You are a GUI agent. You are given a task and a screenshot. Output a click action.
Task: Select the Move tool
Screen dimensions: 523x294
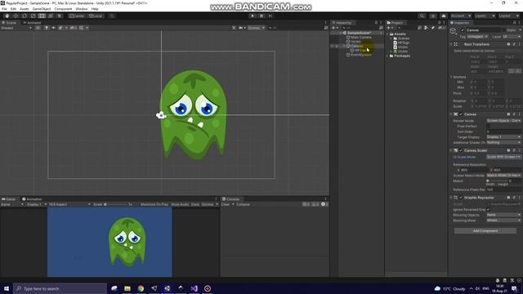coord(16,16)
